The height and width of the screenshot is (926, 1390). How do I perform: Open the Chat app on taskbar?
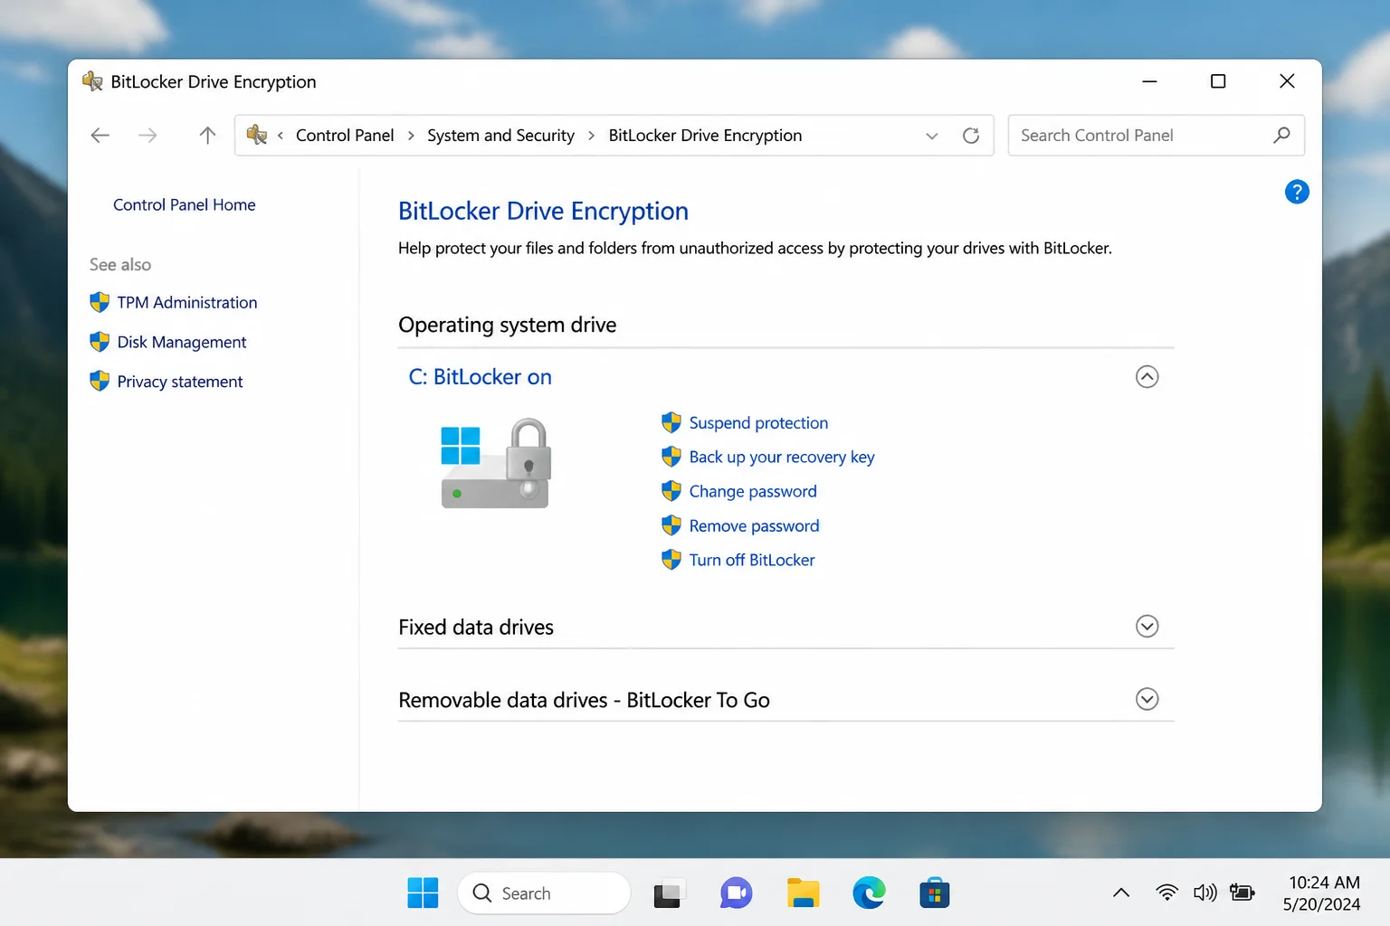point(736,893)
